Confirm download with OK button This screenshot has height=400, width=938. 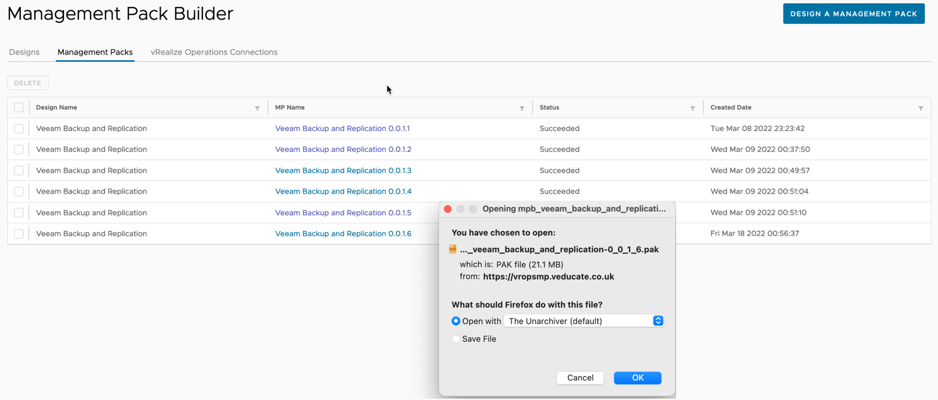point(638,378)
